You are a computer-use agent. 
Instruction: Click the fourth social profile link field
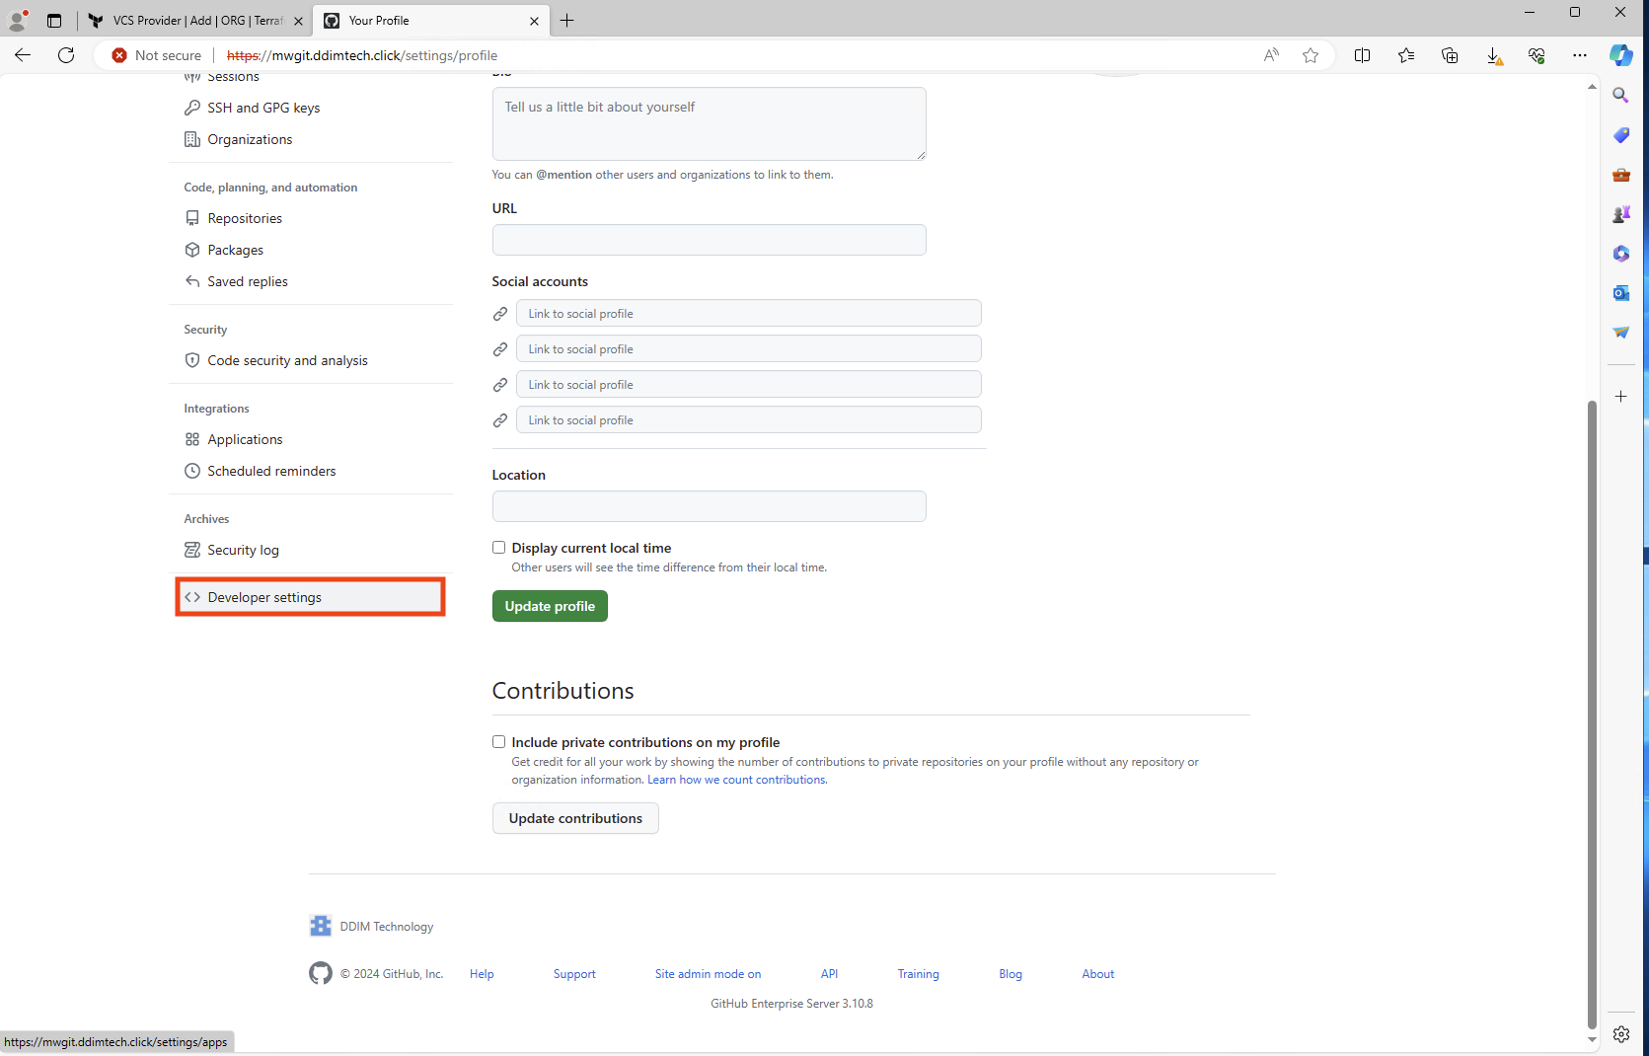(x=748, y=419)
